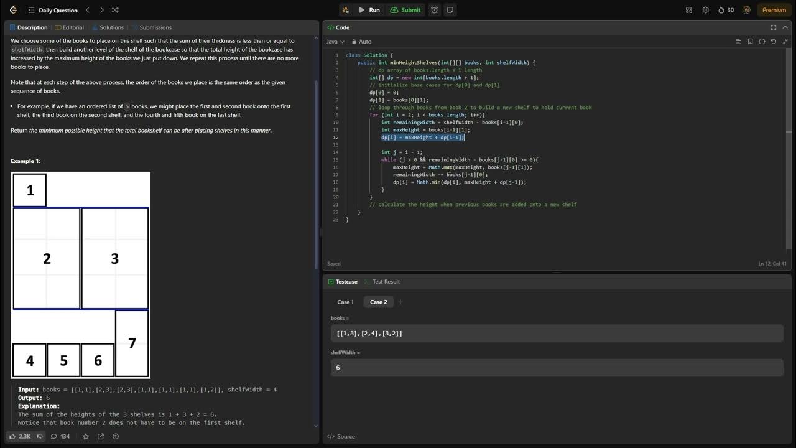796x448 pixels.
Task: Submit the solution
Action: click(405, 10)
